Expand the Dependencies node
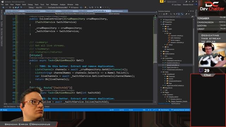The height and width of the screenshot is (127, 226). [161, 20]
